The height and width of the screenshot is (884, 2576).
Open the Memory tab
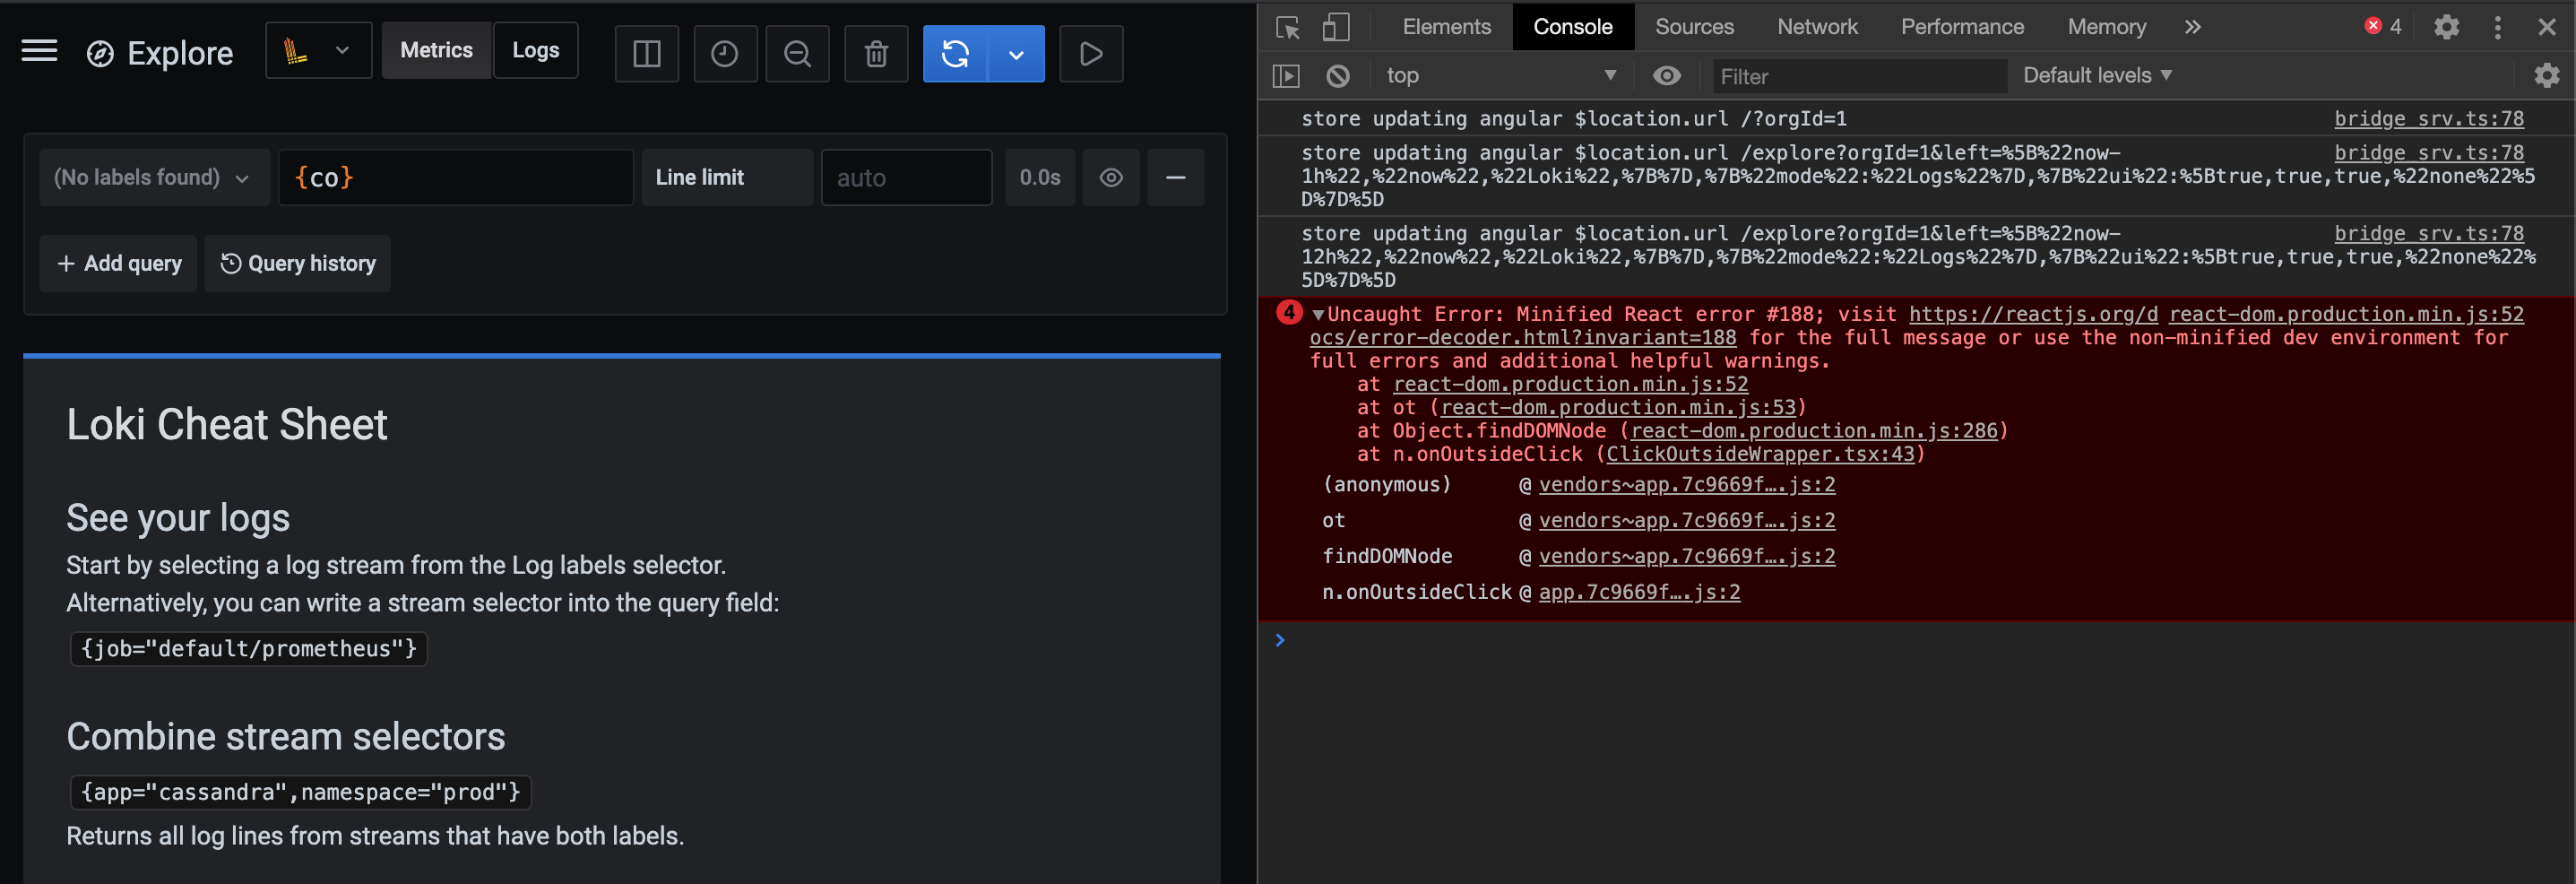(2106, 27)
